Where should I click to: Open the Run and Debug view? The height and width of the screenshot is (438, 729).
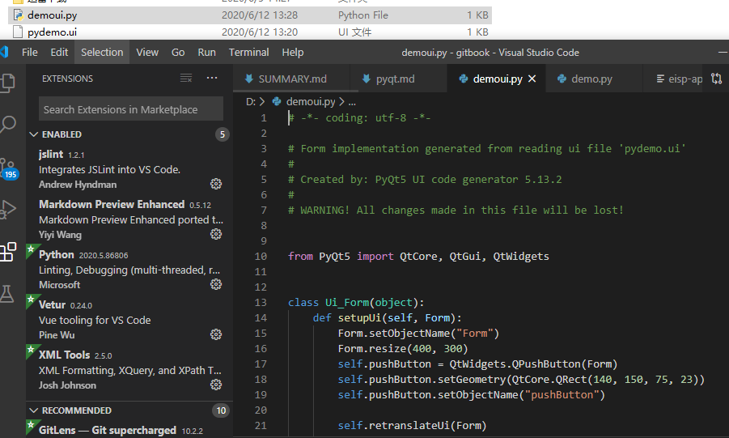[x=8, y=210]
